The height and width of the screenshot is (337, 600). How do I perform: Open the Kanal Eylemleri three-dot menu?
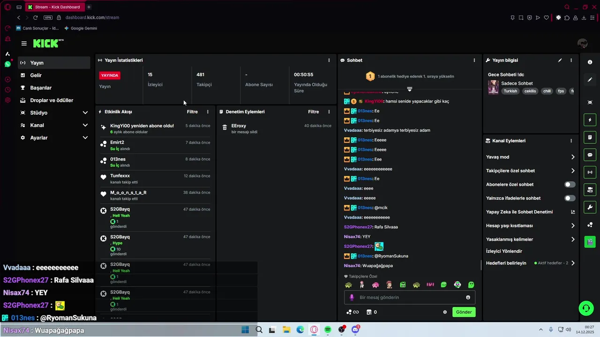pyautogui.click(x=571, y=141)
